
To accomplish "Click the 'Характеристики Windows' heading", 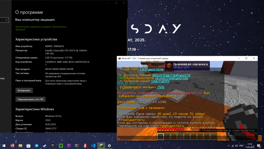I will 35,109.
